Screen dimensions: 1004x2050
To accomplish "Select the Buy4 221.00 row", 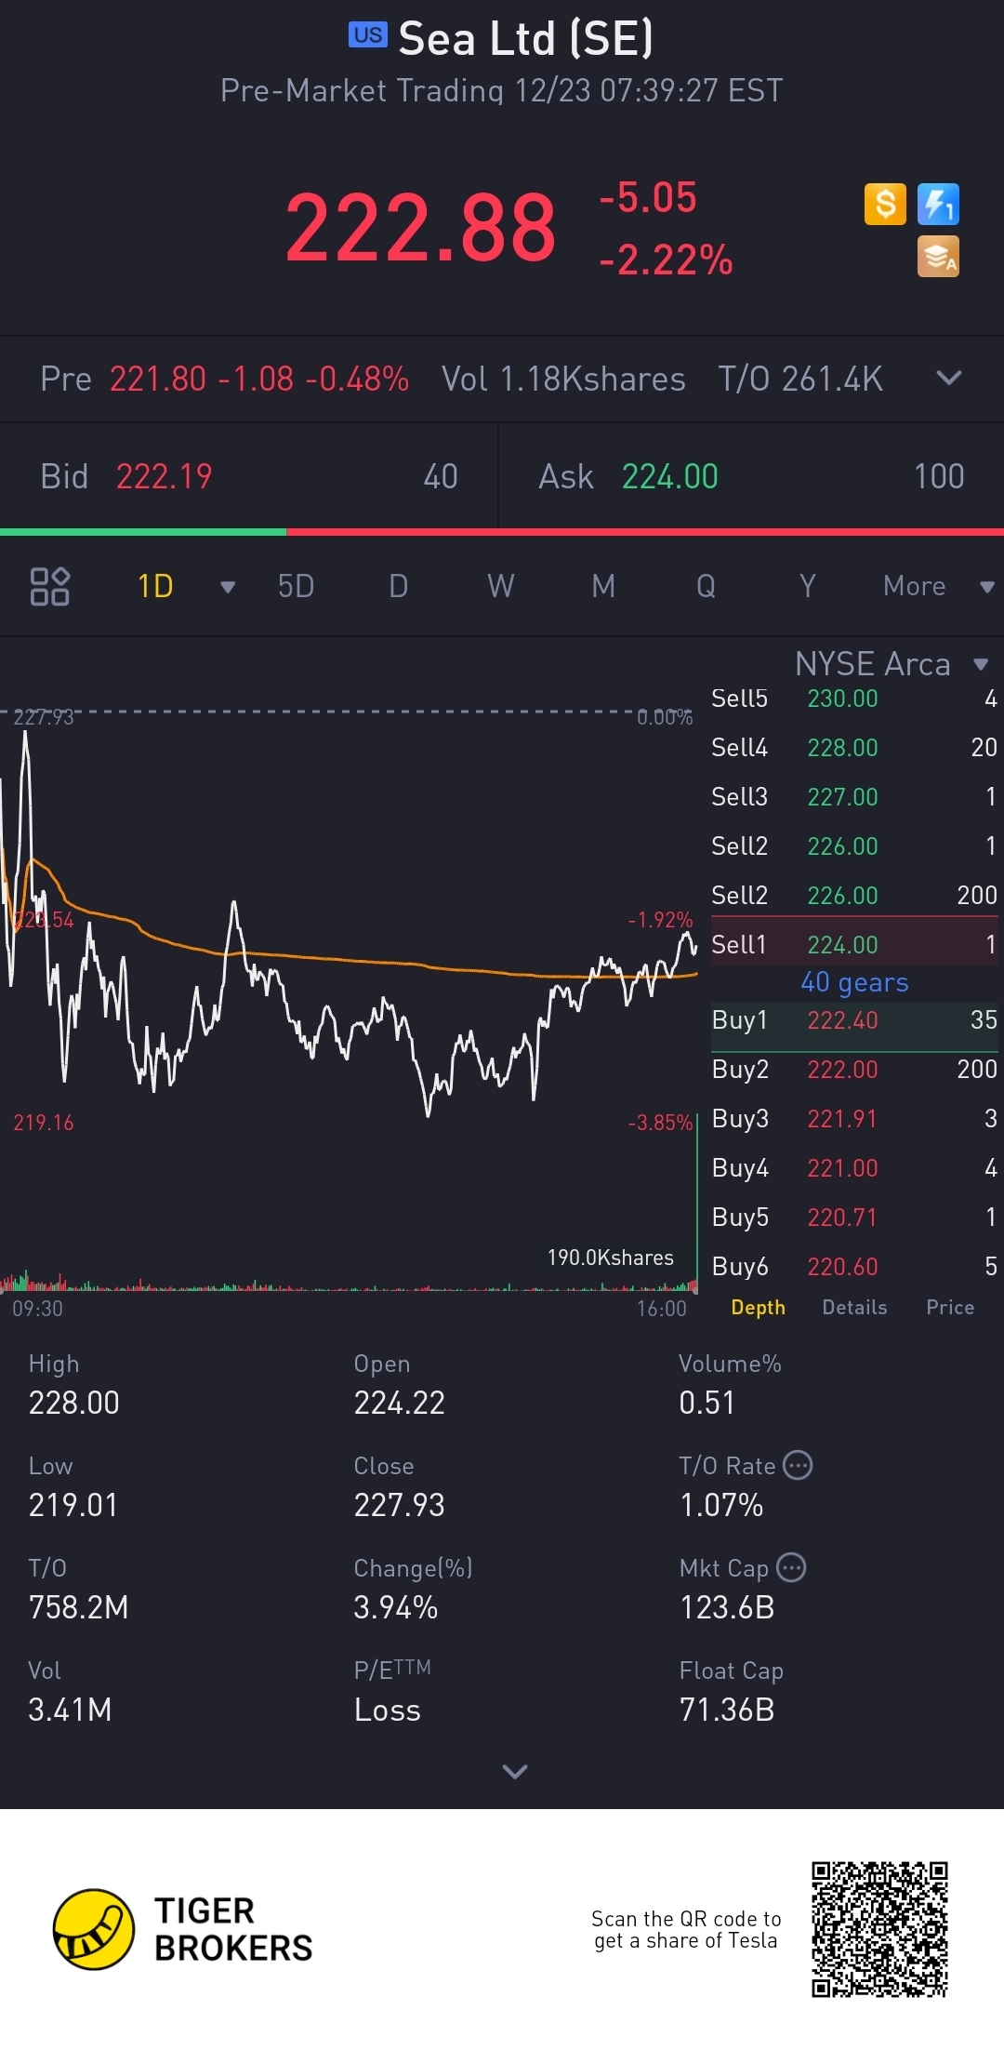I will (x=854, y=1168).
